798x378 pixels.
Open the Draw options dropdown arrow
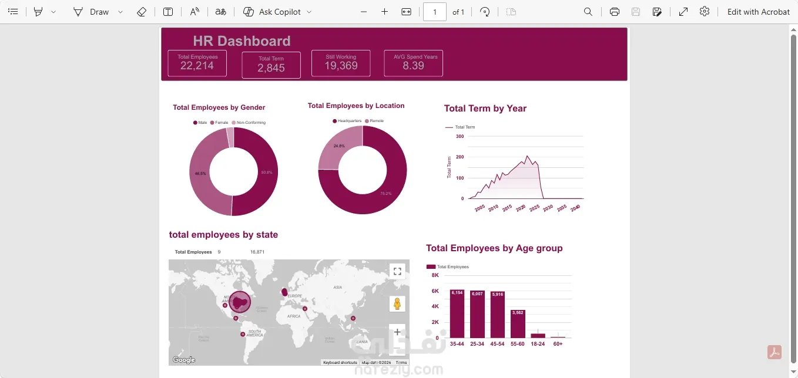pos(120,12)
